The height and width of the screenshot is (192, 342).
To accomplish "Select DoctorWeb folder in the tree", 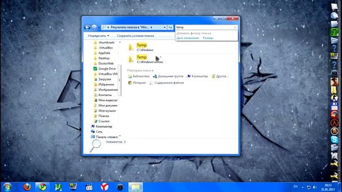I will click(x=106, y=63).
